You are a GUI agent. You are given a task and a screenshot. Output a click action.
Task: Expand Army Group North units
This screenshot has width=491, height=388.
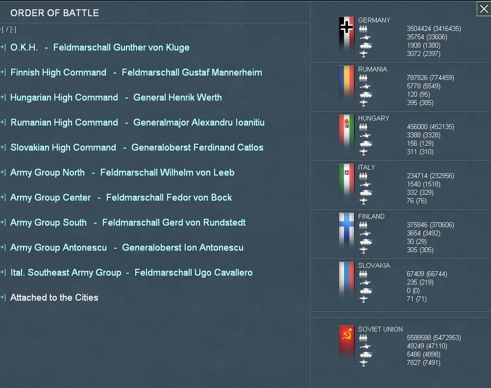coord(3,172)
